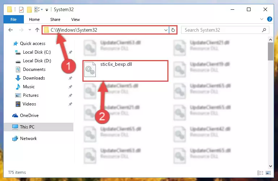Viewport: 278px width, 181px height.
Task: Go up one folder level
Action: pos(37,30)
